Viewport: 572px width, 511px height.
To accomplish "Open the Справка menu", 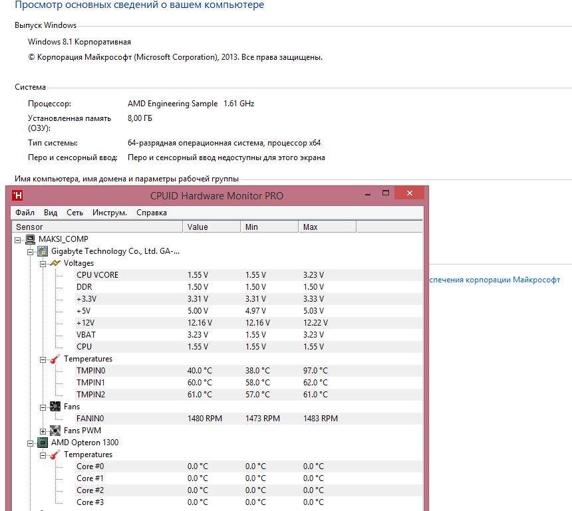I will (x=152, y=213).
